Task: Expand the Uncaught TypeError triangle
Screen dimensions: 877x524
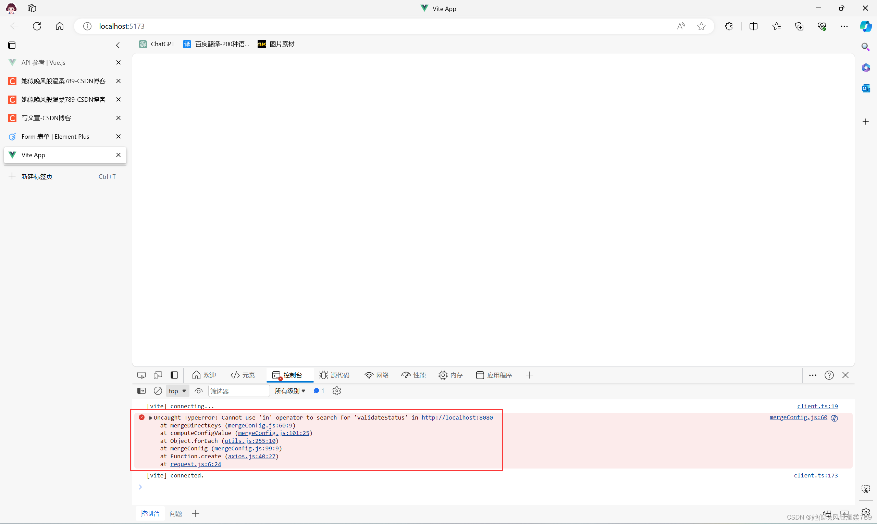Action: click(150, 418)
